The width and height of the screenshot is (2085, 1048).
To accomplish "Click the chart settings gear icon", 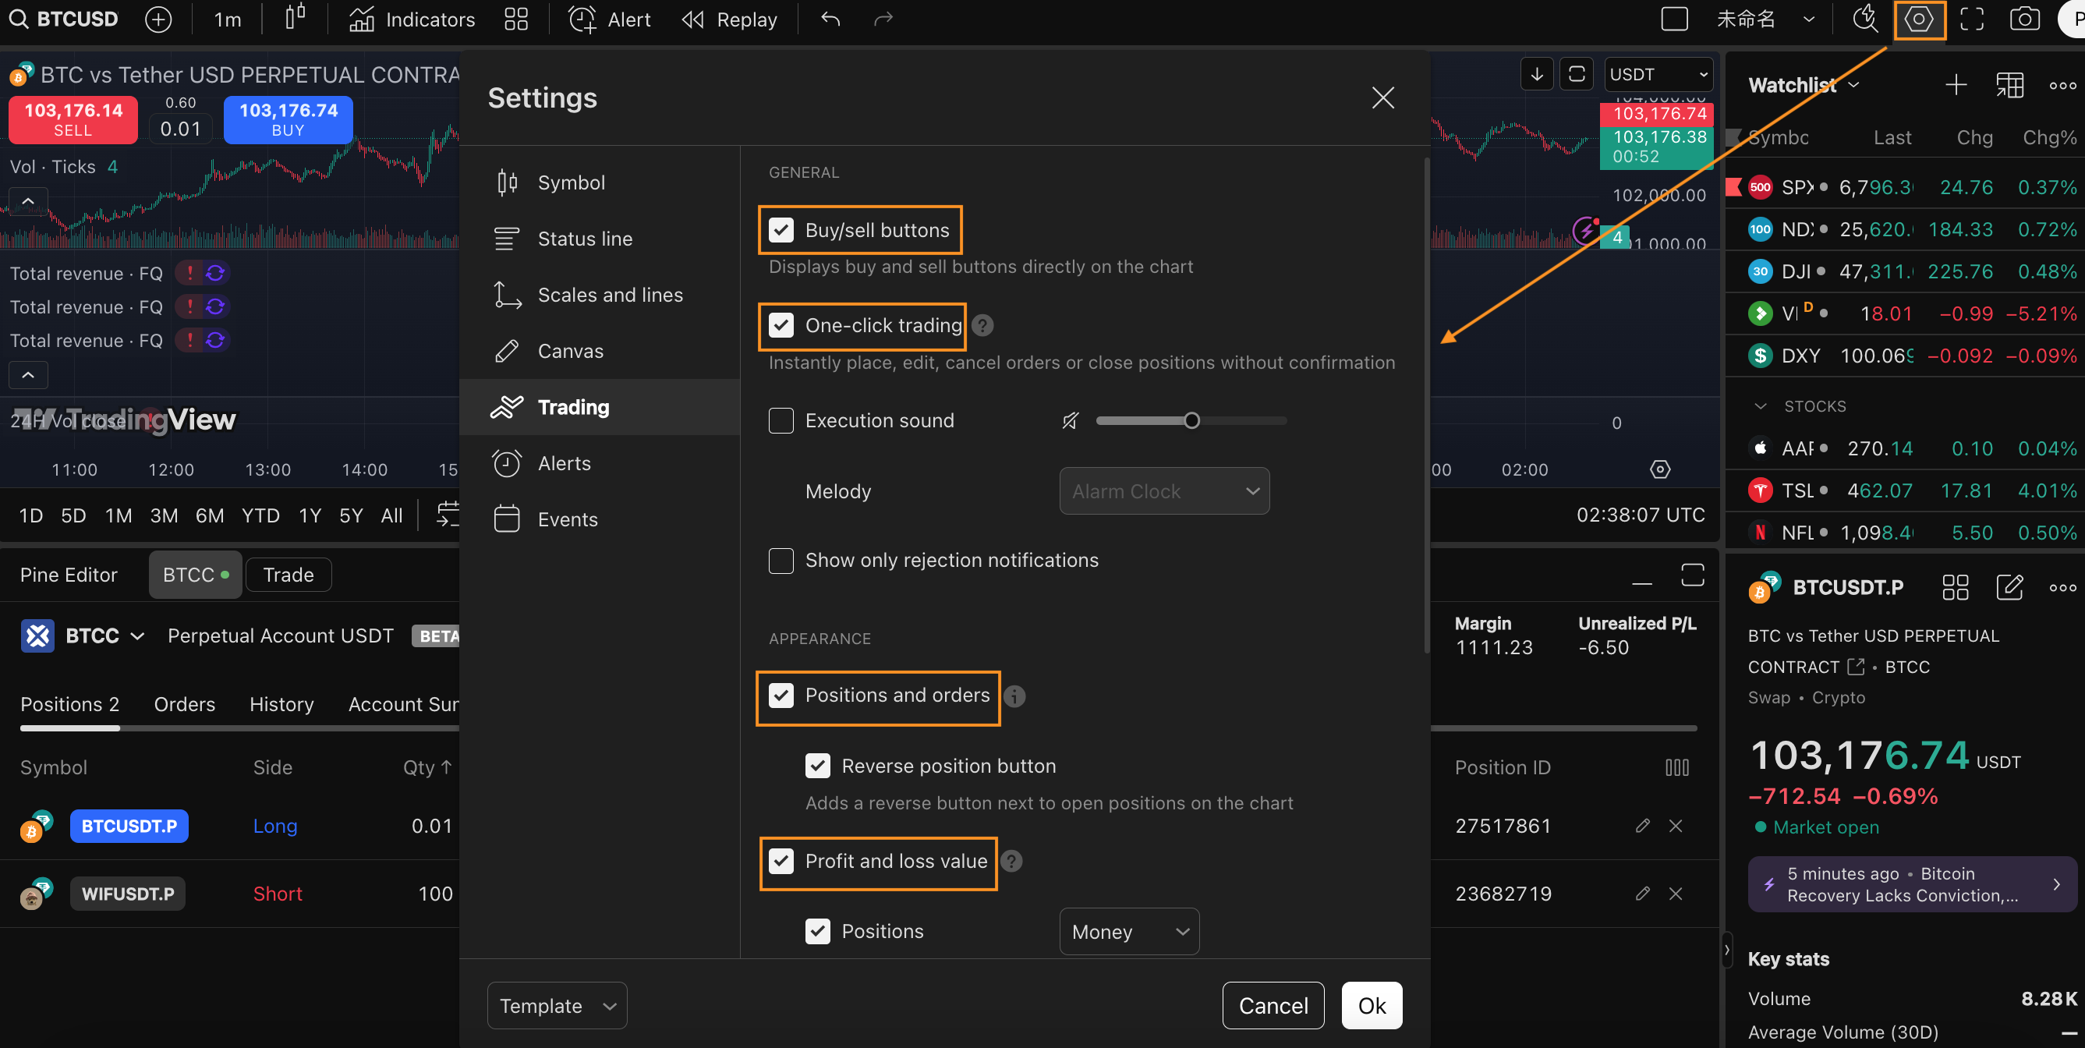I will (x=1917, y=19).
